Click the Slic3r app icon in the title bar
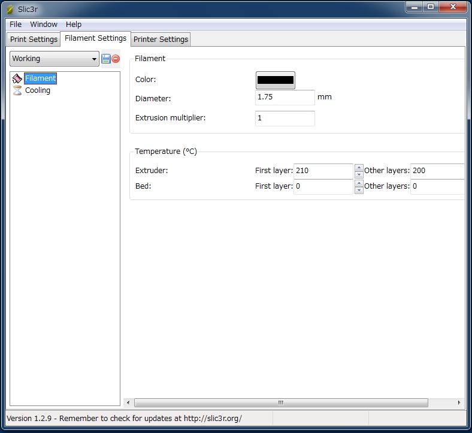This screenshot has width=472, height=433. (10, 10)
